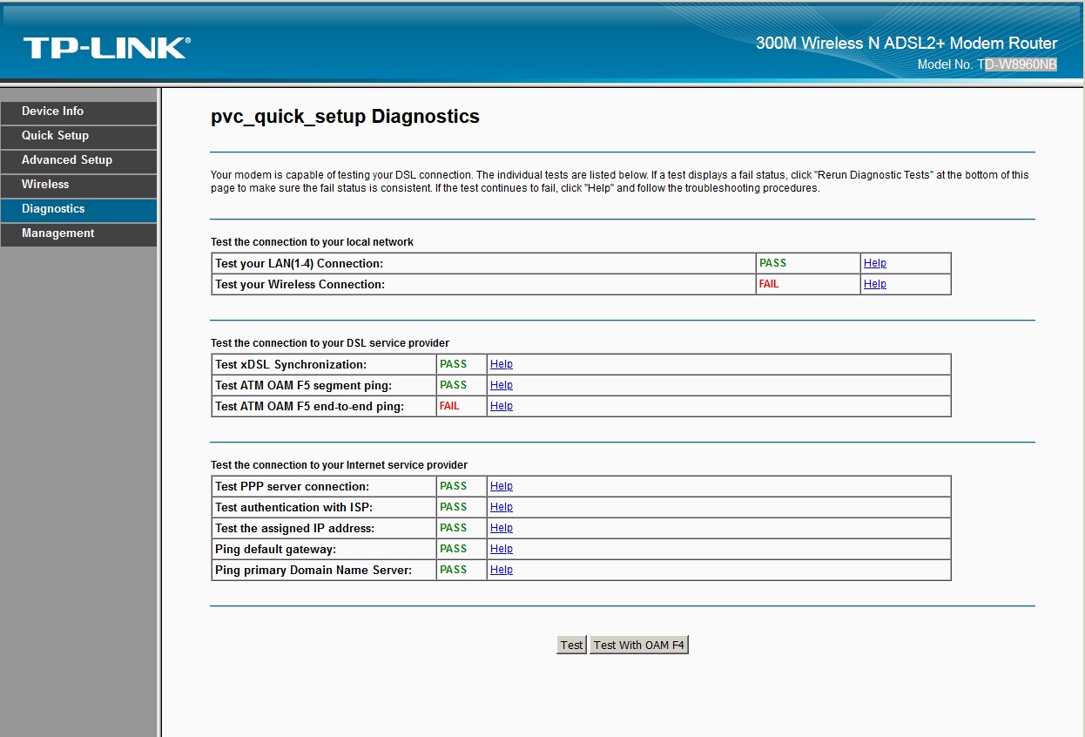Open Help for authentication with ISP test
The height and width of the screenshot is (737, 1085).
pos(502,507)
